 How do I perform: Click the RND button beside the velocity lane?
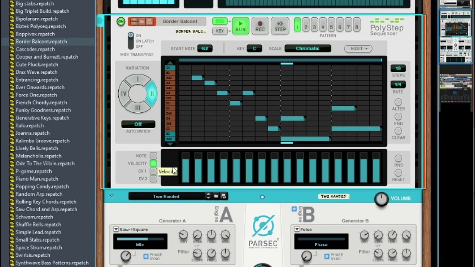tap(398, 159)
